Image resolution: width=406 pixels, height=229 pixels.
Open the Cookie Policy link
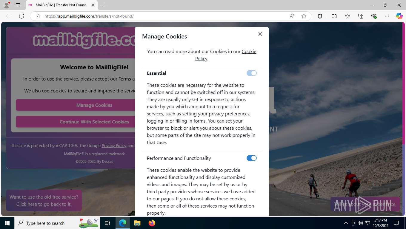click(x=226, y=55)
